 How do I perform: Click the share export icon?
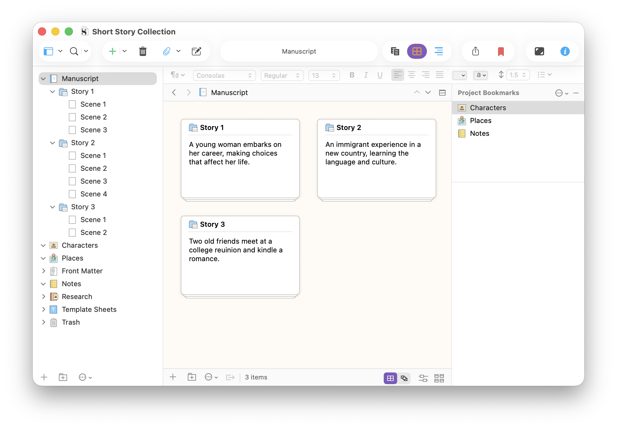[x=475, y=52]
